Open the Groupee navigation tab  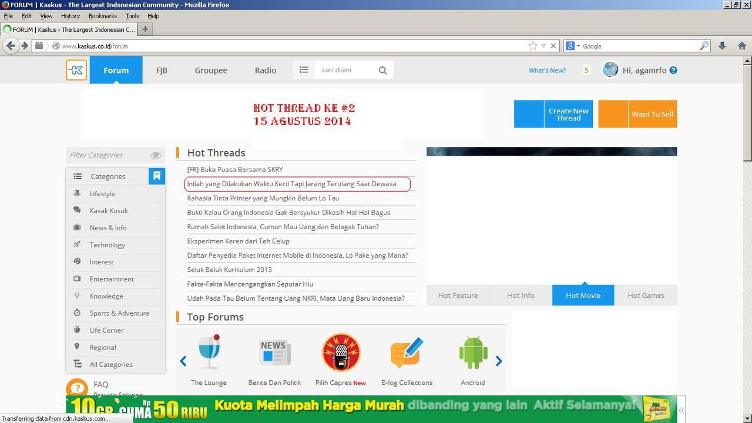(x=211, y=70)
